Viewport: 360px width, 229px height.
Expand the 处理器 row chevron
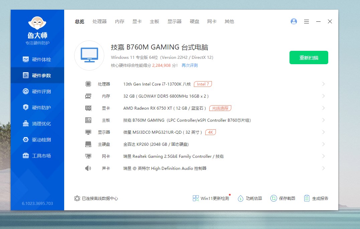click(324, 84)
